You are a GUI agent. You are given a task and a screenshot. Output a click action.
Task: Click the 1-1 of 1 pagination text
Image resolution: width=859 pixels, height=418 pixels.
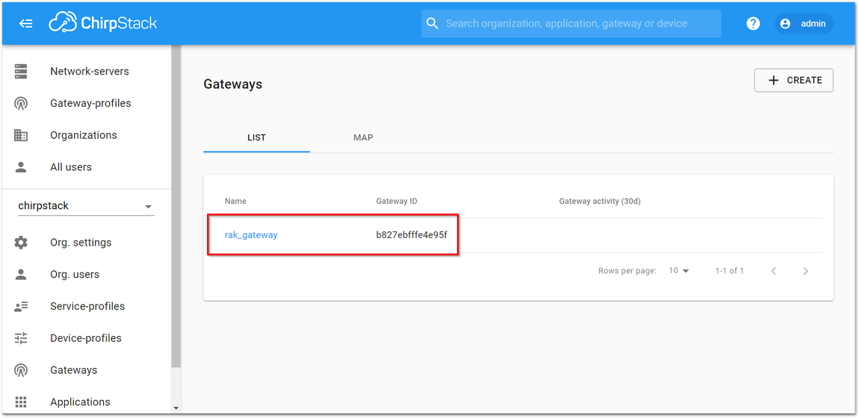(730, 271)
